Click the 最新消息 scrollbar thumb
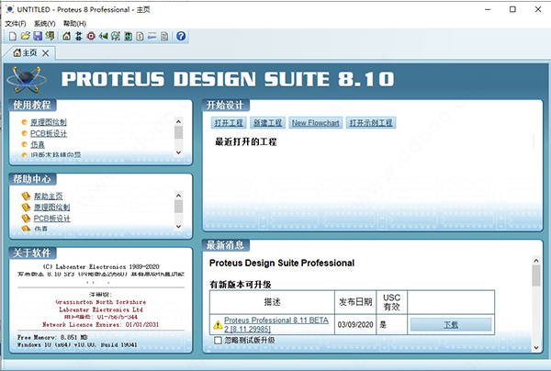Image resolution: width=551 pixels, height=371 pixels. tap(536, 275)
